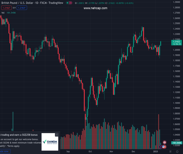Click the 'Trade now' button in the ad
Screen dimensions: 183x154
tap(5, 151)
